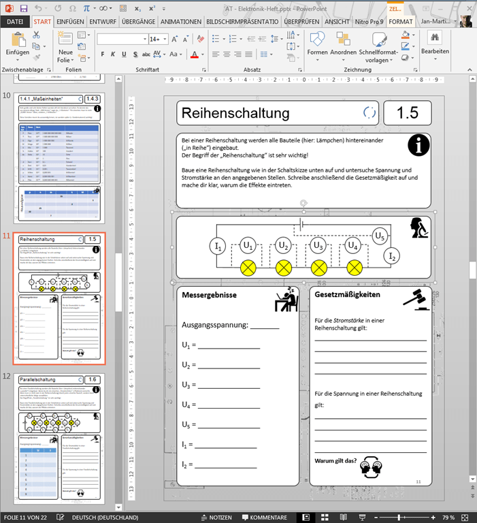Image resolution: width=477 pixels, height=523 pixels.
Task: Open the Anordnen arrange menu
Action: (x=344, y=47)
